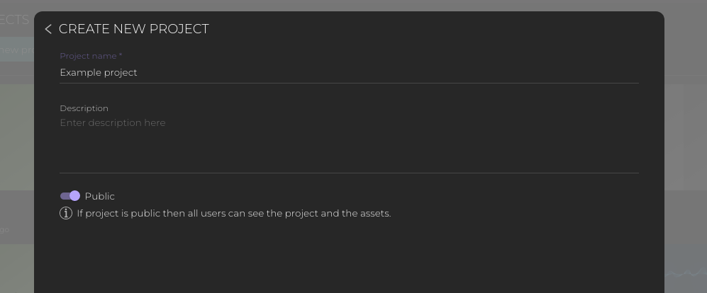Click the purple knob of Public toggle
The width and height of the screenshot is (707, 293).
[74, 196]
